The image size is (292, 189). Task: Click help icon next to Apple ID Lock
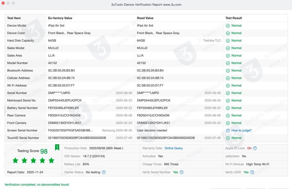[x=255, y=148]
